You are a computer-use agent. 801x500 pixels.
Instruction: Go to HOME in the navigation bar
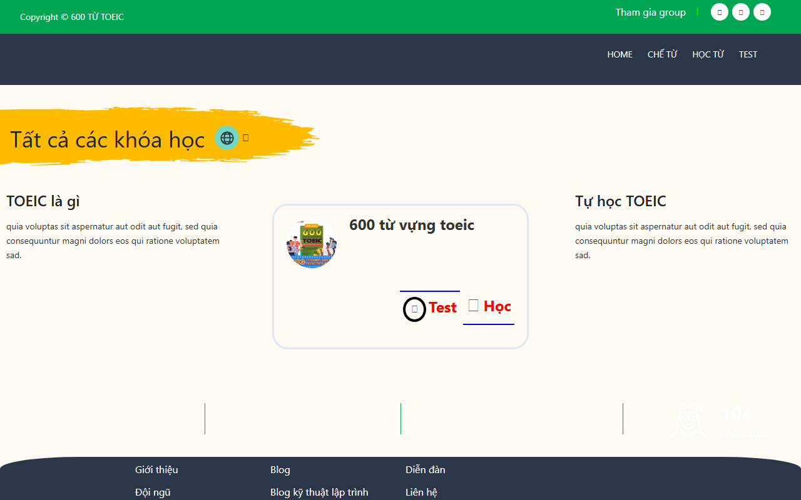pos(620,54)
